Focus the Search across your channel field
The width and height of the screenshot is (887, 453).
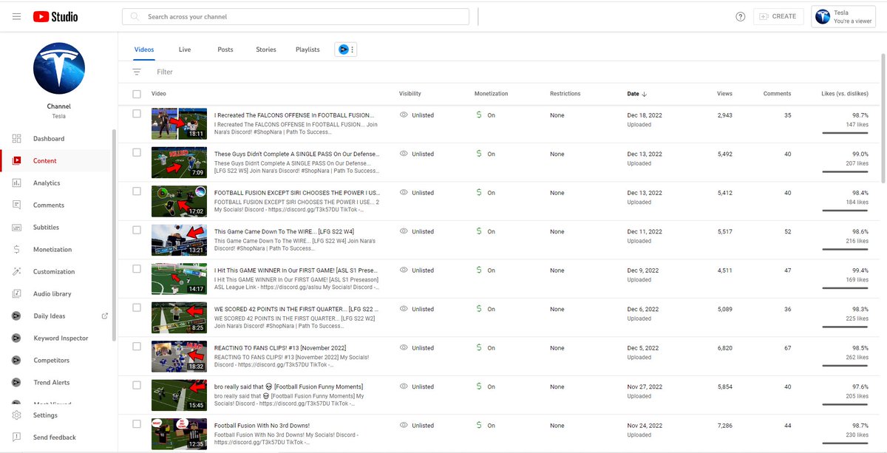tap(296, 16)
